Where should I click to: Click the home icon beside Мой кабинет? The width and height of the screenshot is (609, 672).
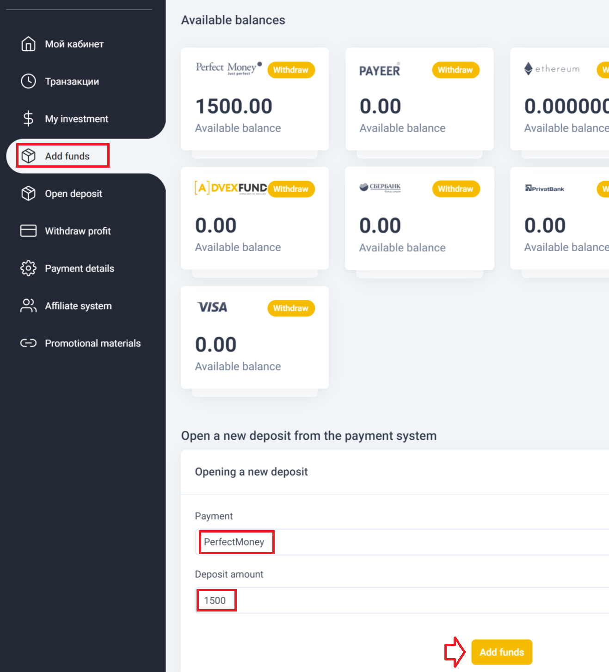(x=28, y=44)
